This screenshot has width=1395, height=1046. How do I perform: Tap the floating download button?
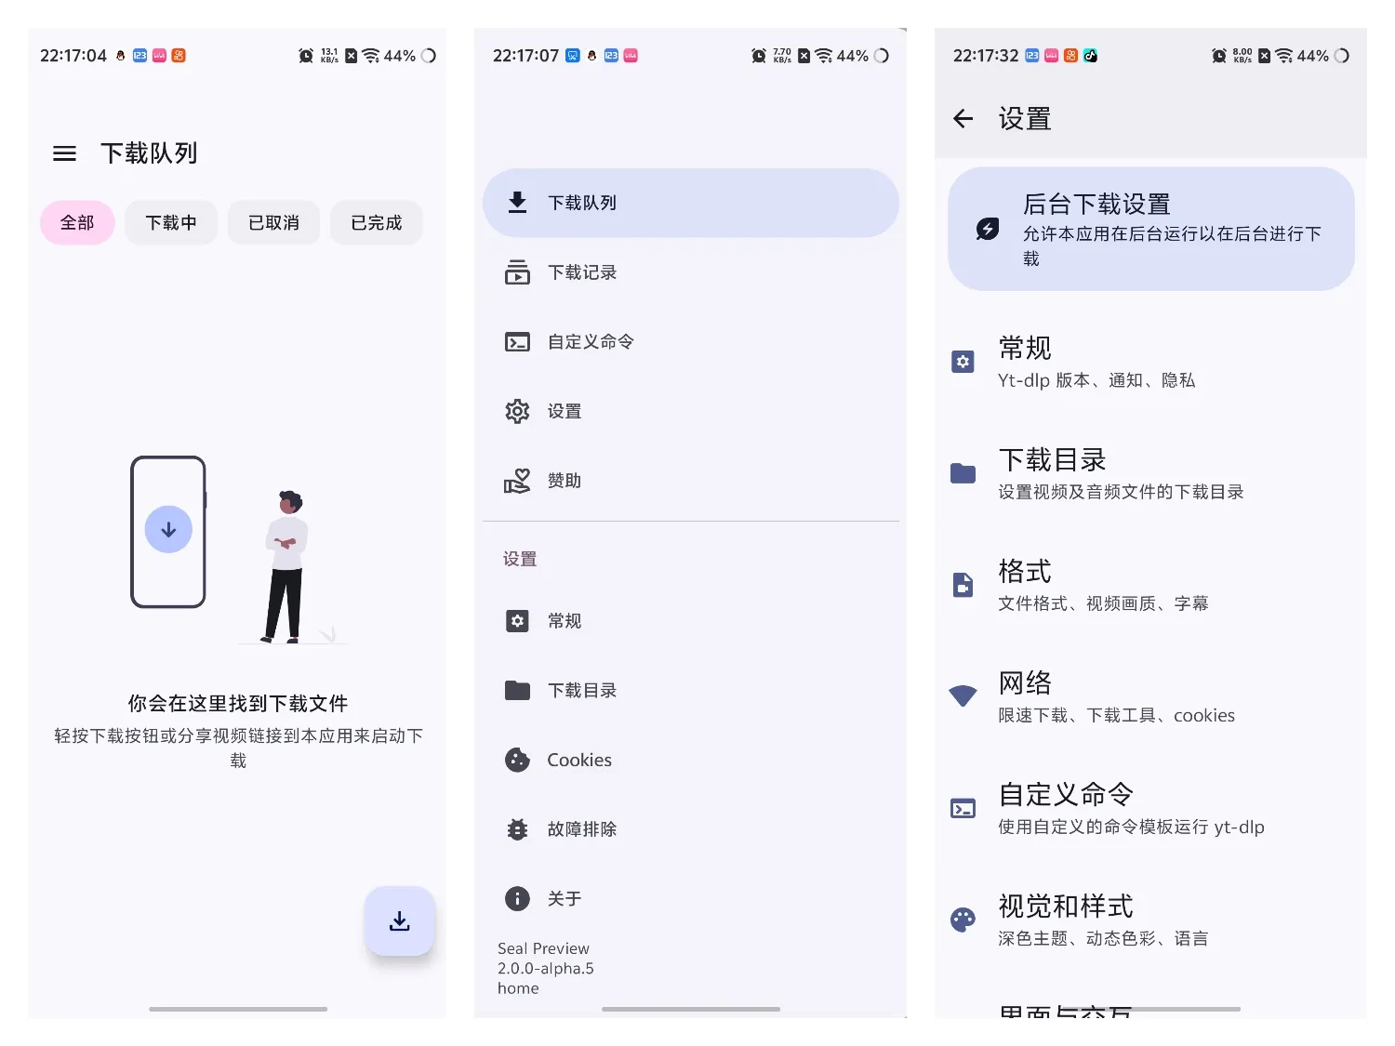pos(400,921)
